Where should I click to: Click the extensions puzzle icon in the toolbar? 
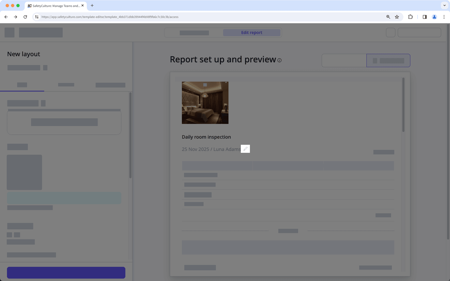point(410,17)
